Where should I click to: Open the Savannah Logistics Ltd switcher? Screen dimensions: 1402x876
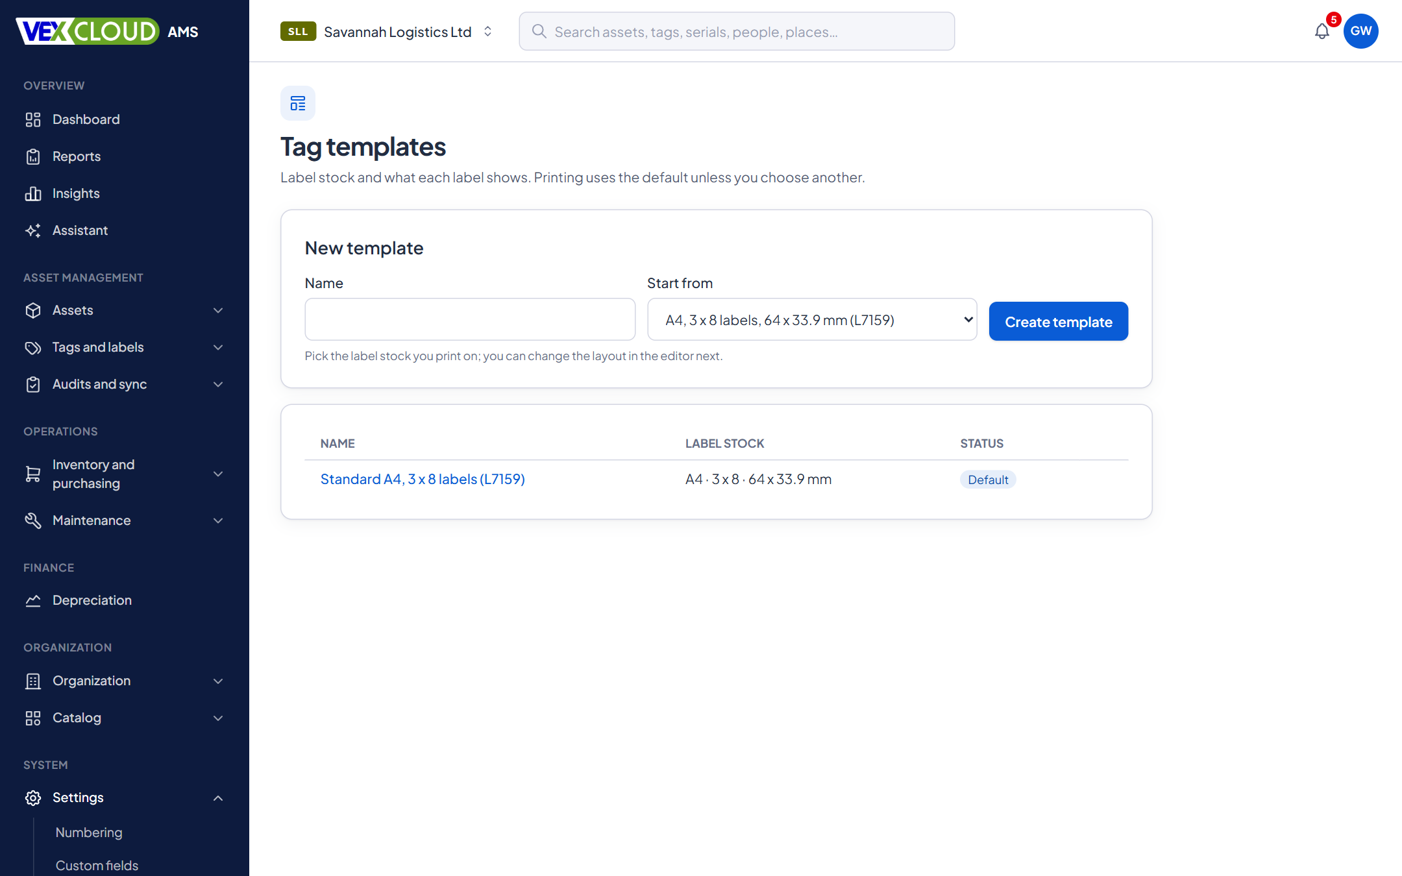point(387,31)
